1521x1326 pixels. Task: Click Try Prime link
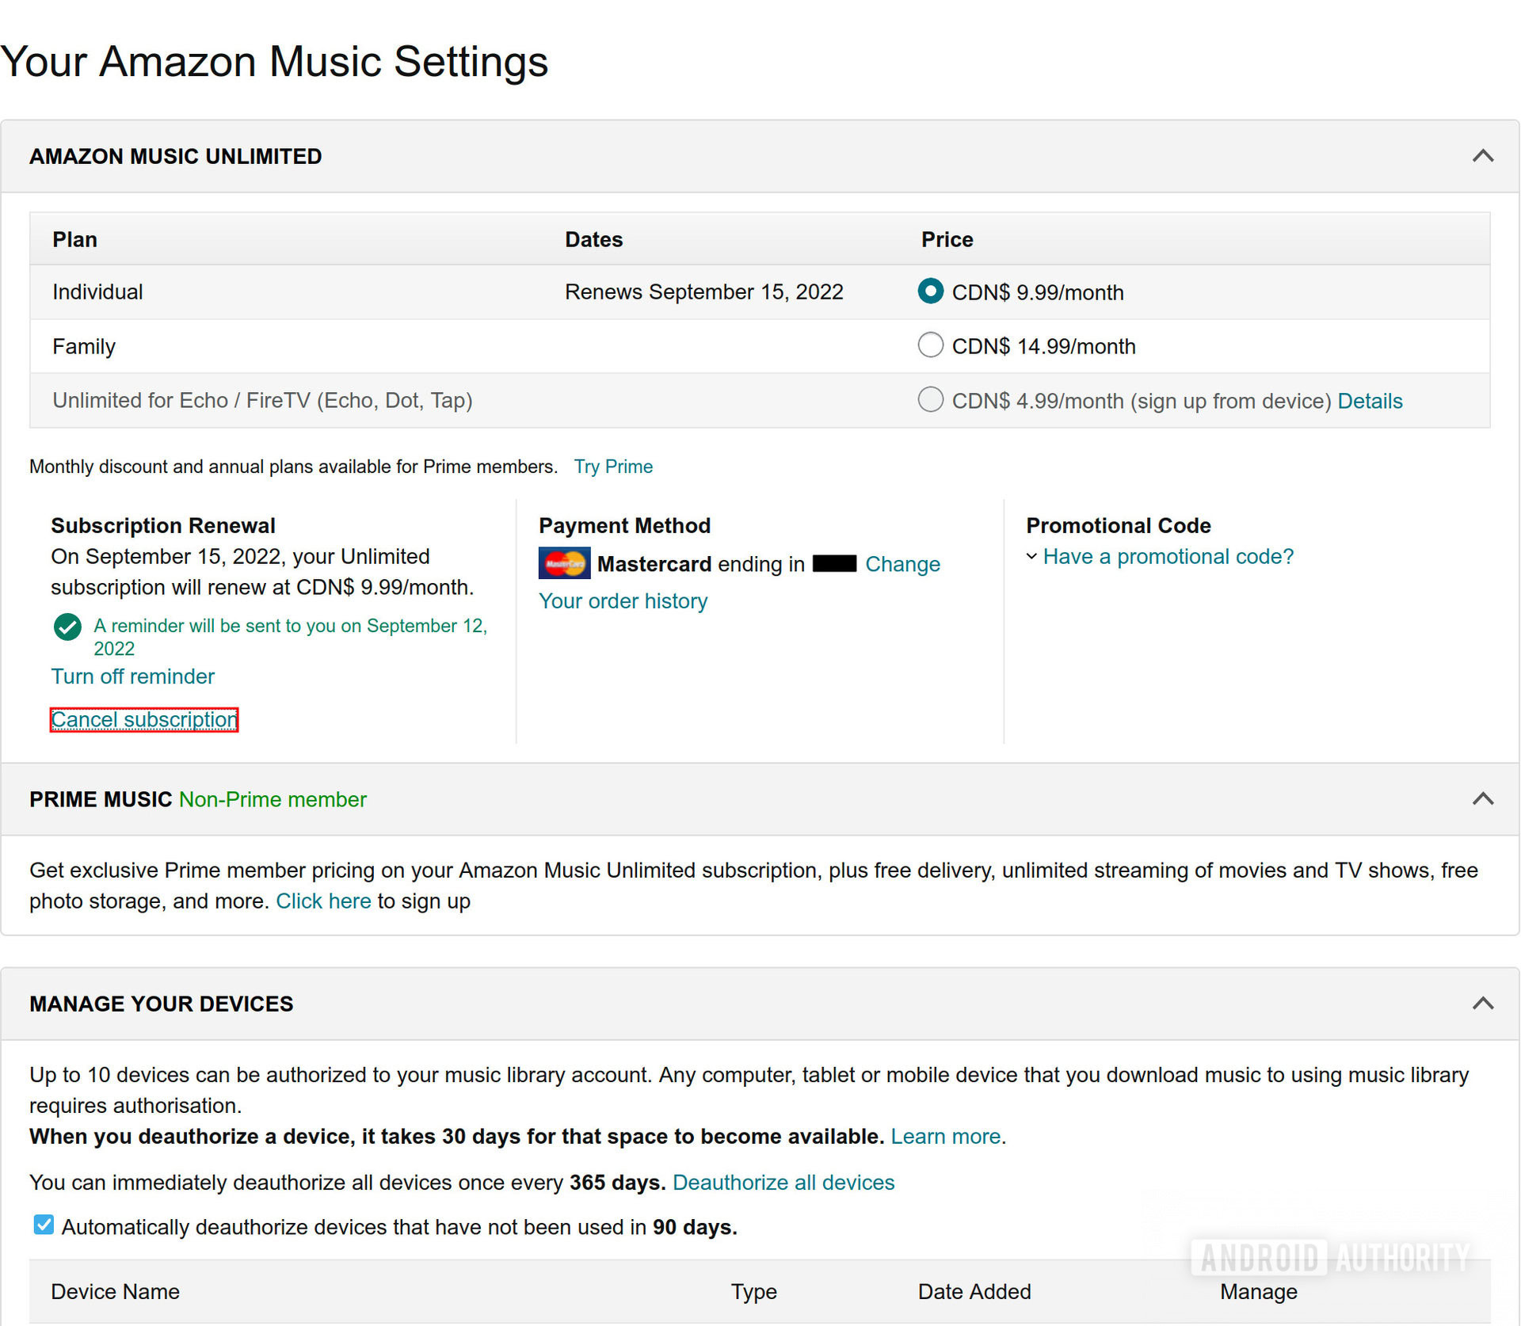point(613,467)
